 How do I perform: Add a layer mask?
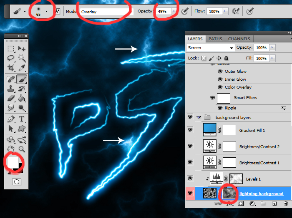click(x=241, y=203)
